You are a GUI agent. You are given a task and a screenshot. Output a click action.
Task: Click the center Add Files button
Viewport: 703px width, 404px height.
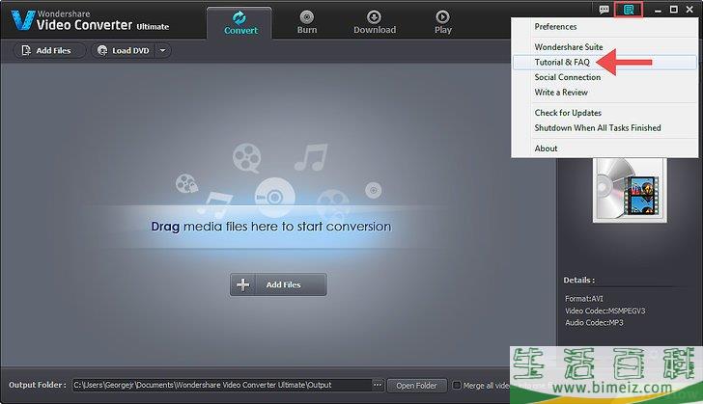tap(278, 284)
